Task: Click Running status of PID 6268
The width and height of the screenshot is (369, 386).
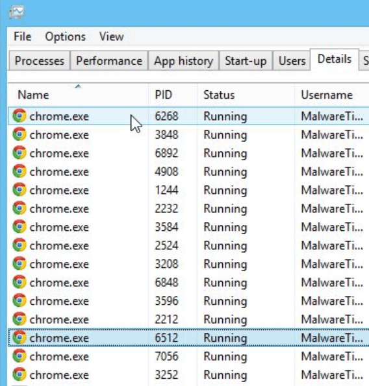Action: 225,117
